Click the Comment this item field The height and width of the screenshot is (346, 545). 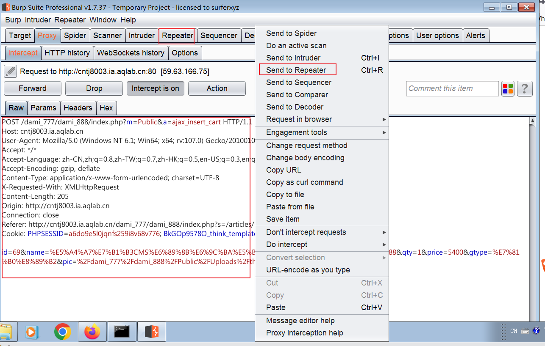click(452, 88)
